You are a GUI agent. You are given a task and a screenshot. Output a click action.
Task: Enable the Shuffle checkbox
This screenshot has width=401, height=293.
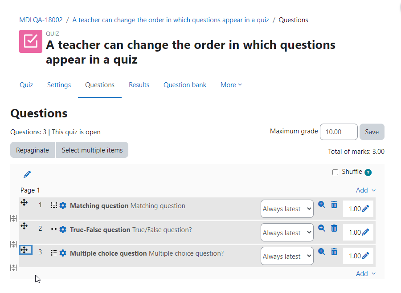[x=335, y=172]
